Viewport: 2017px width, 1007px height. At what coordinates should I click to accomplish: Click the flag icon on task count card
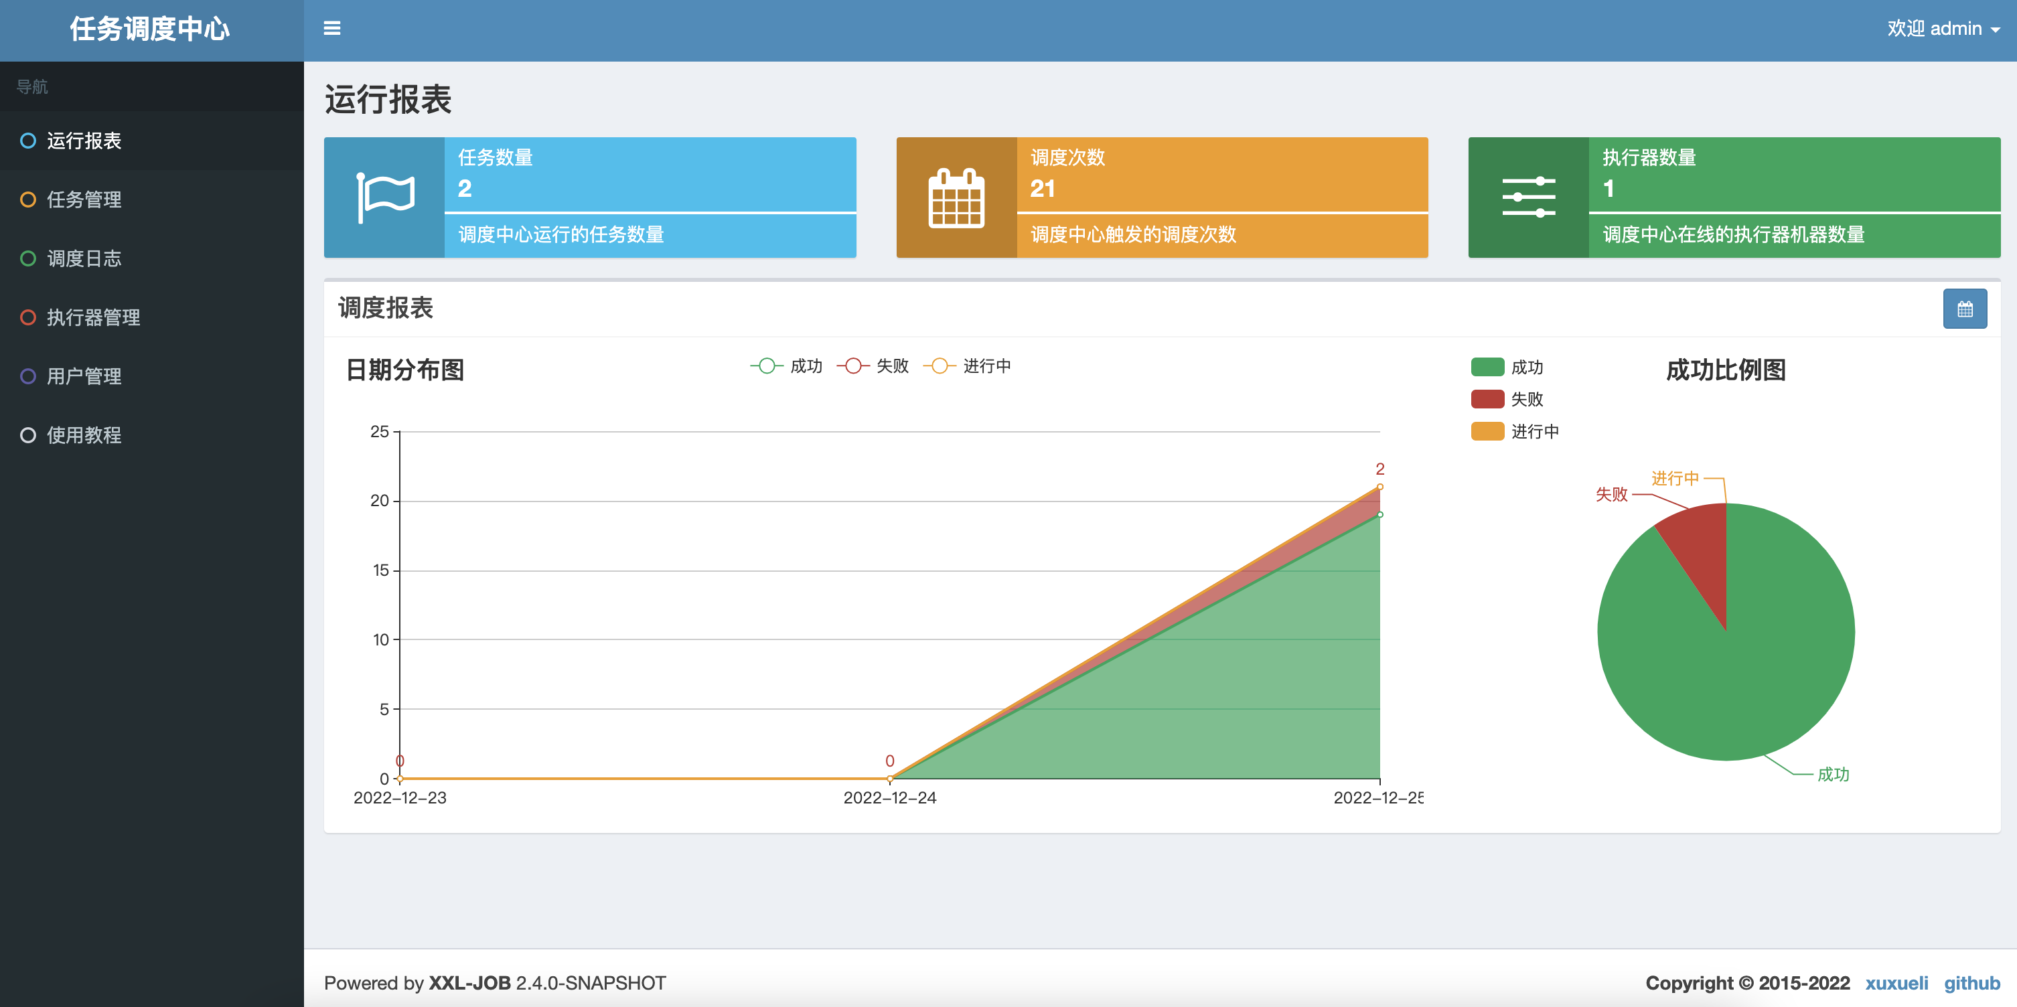(384, 198)
